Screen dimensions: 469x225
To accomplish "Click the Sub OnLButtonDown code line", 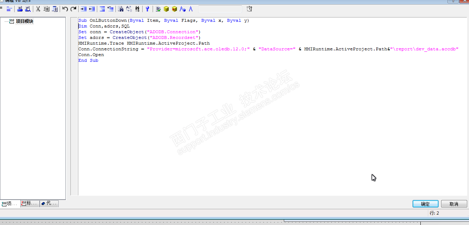I will point(164,20).
